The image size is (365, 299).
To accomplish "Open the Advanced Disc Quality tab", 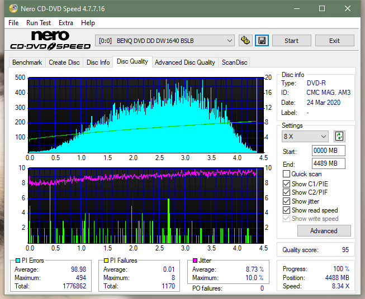I will [185, 62].
